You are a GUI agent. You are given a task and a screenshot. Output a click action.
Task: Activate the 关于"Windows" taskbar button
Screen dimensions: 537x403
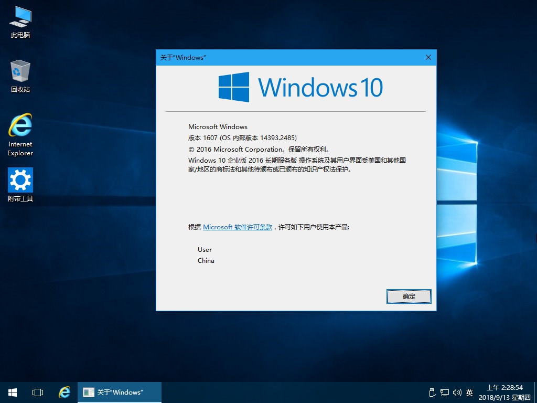pyautogui.click(x=120, y=393)
